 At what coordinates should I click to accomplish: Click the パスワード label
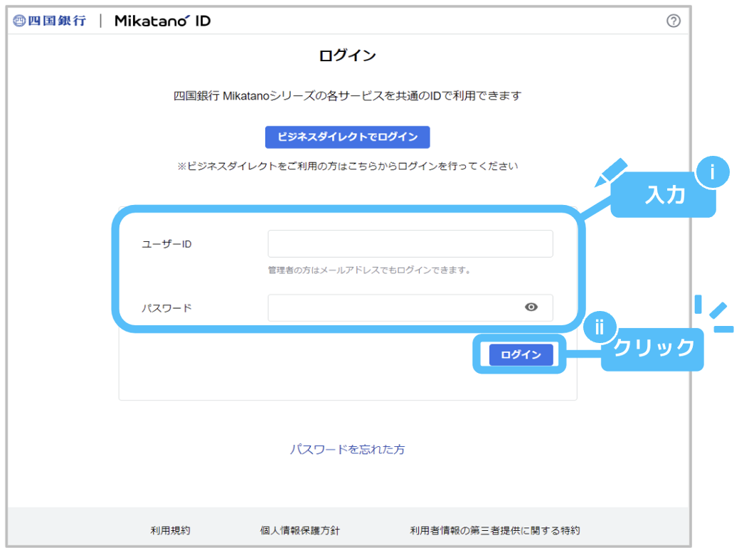click(x=166, y=308)
